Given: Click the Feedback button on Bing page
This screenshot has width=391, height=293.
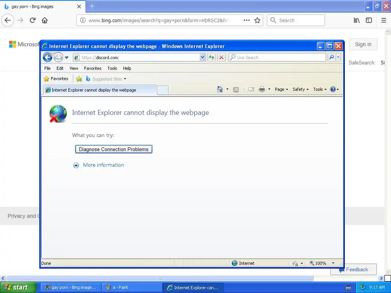Looking at the screenshot, I should (x=354, y=269).
